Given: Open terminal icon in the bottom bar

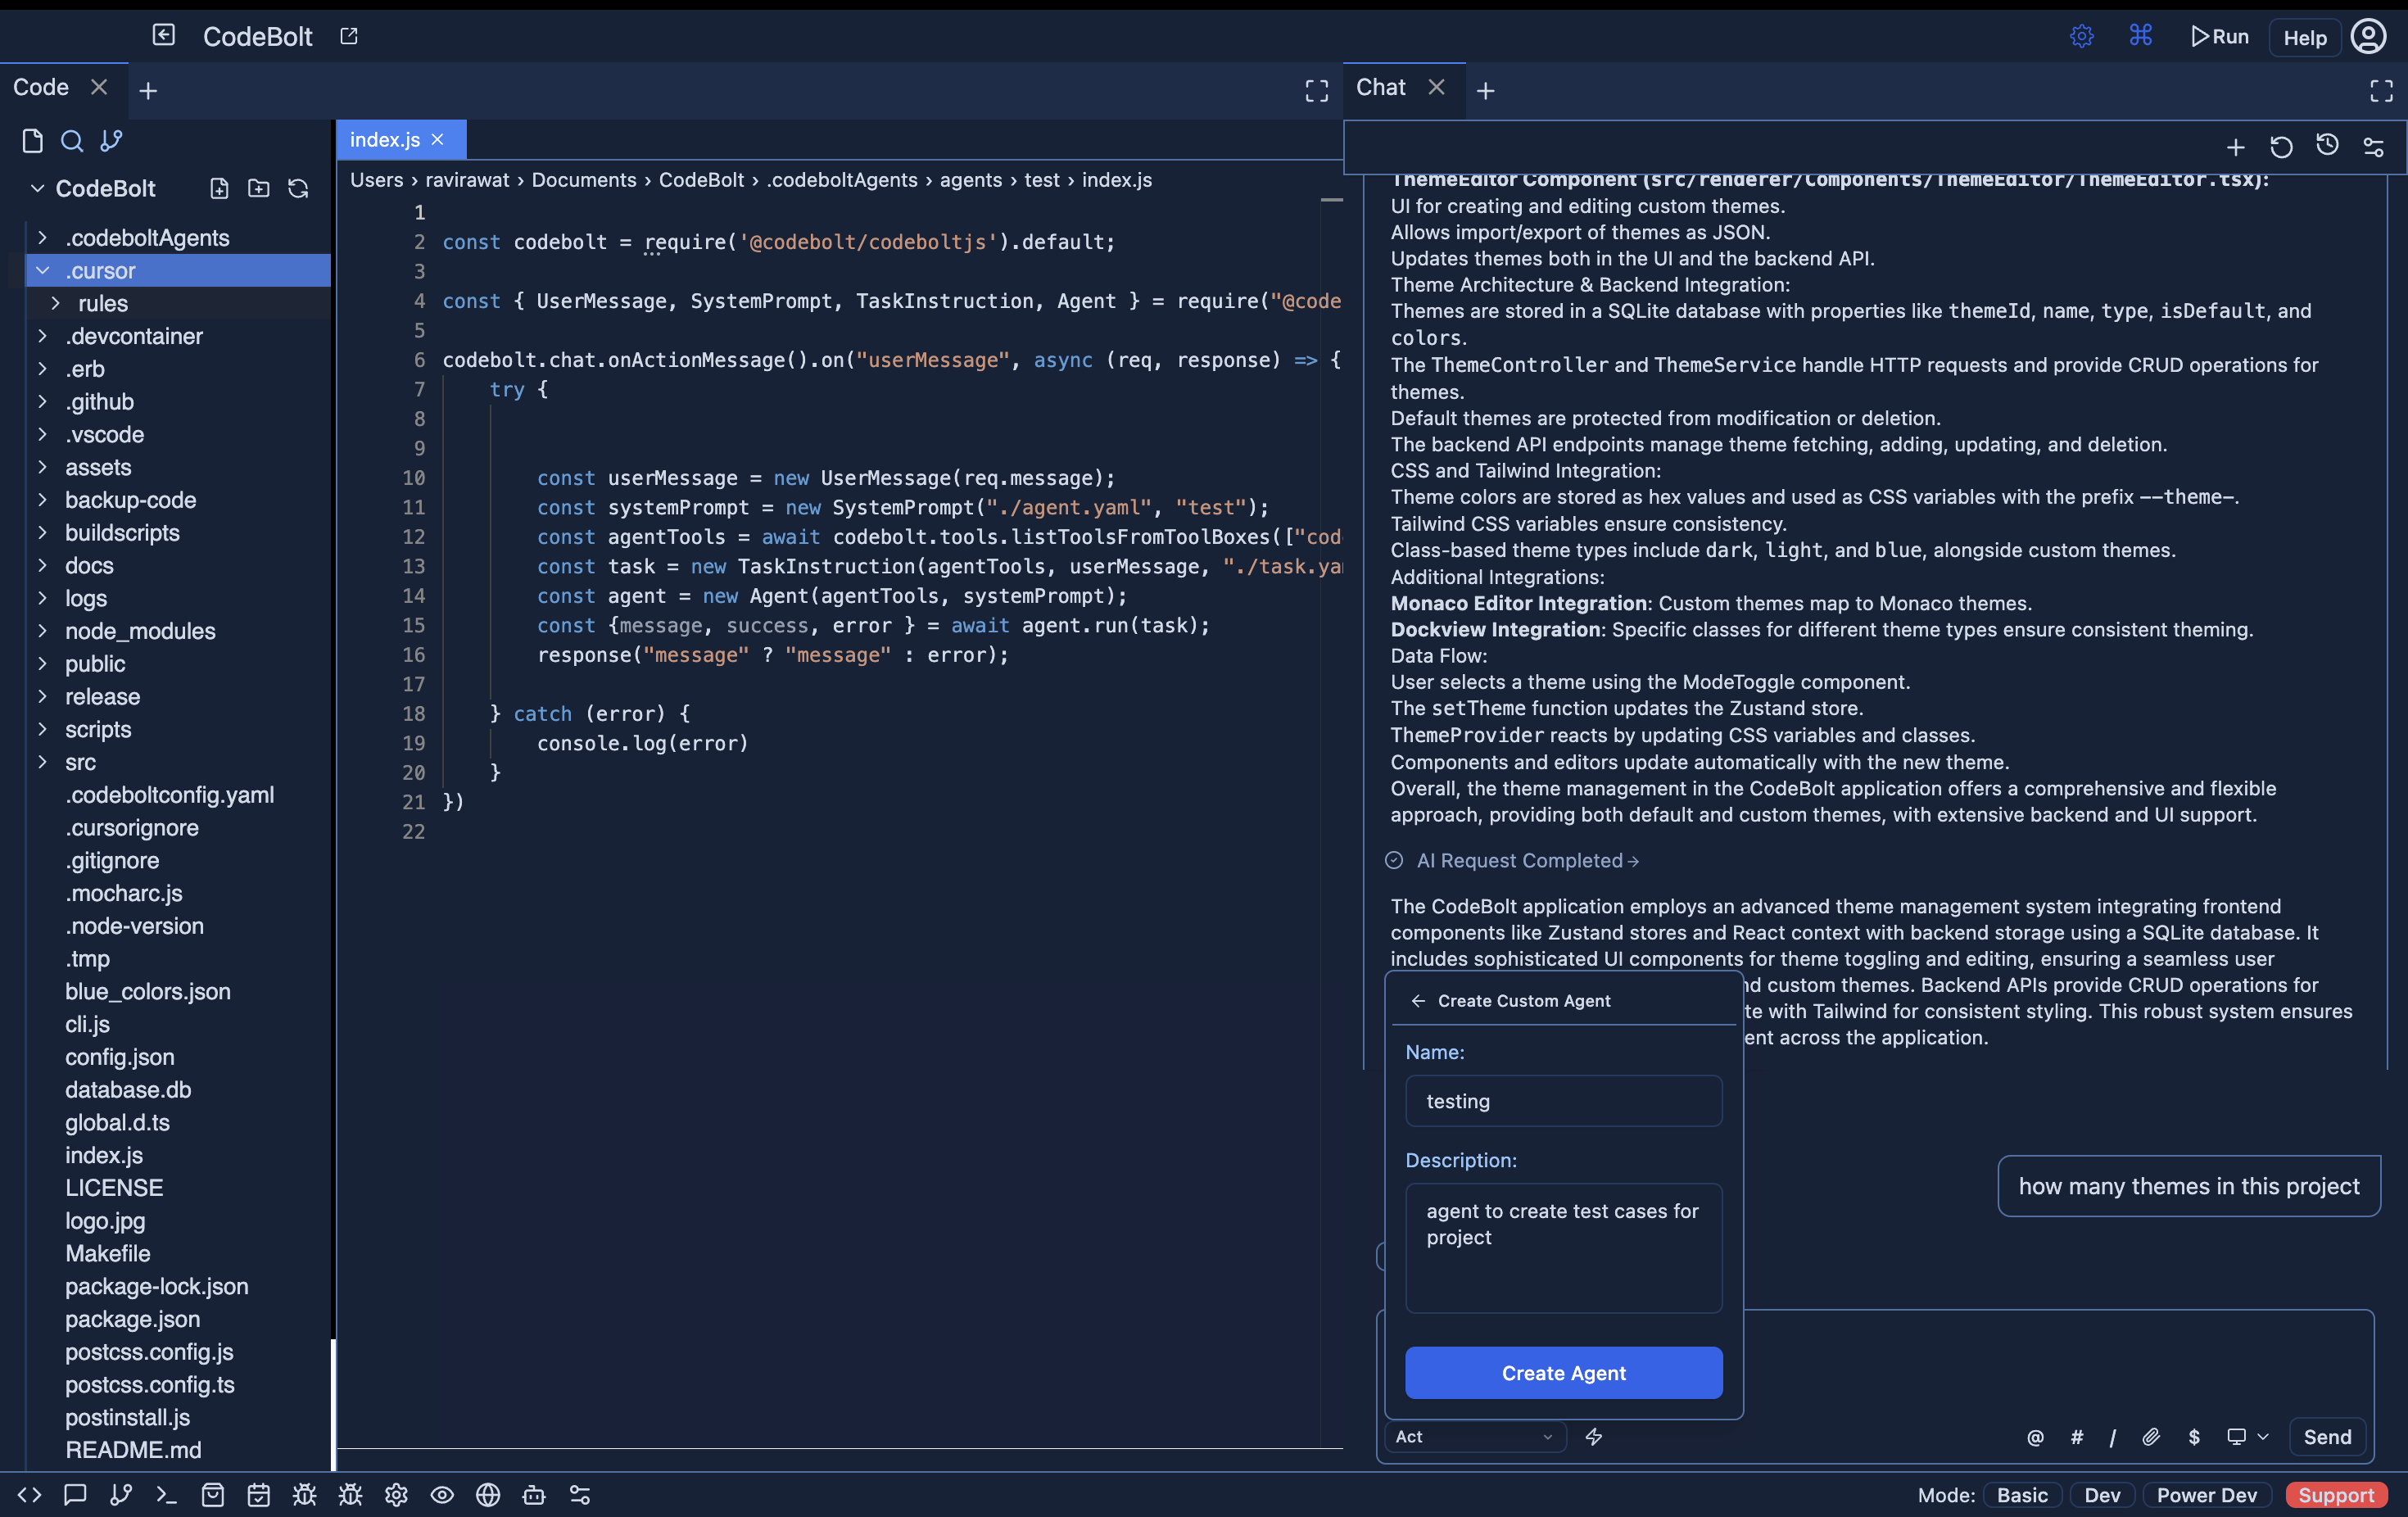Looking at the screenshot, I should (166, 1494).
